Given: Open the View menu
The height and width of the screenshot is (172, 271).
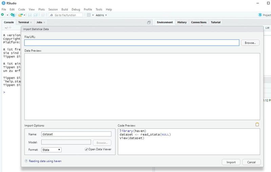Looking at the screenshot, I should 32,9.
